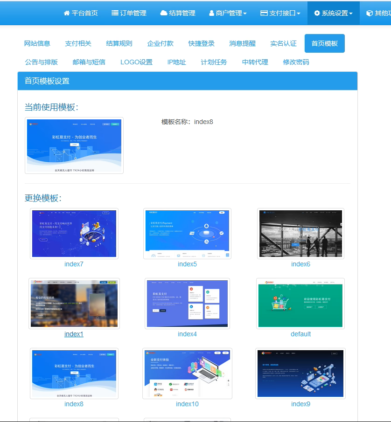Select the index5 template thumbnail

tap(187, 234)
